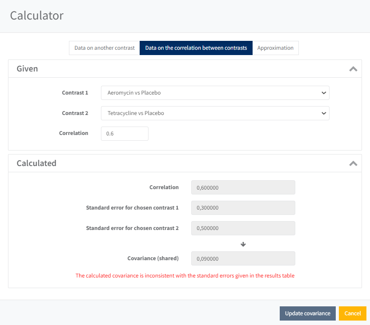The width and height of the screenshot is (370, 325).
Task: Click the Contrast 1 label
Action: click(75, 93)
